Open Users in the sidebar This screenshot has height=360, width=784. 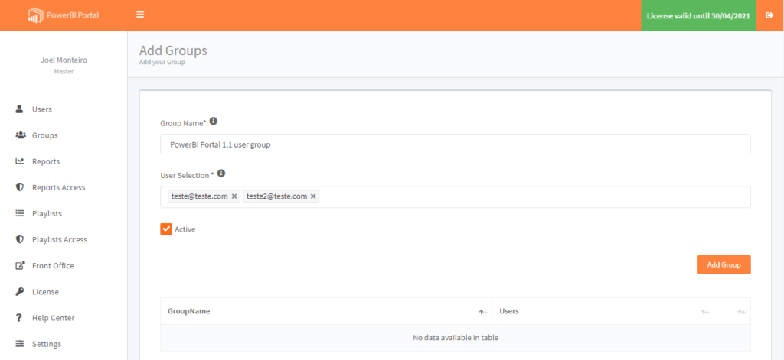[x=42, y=109]
